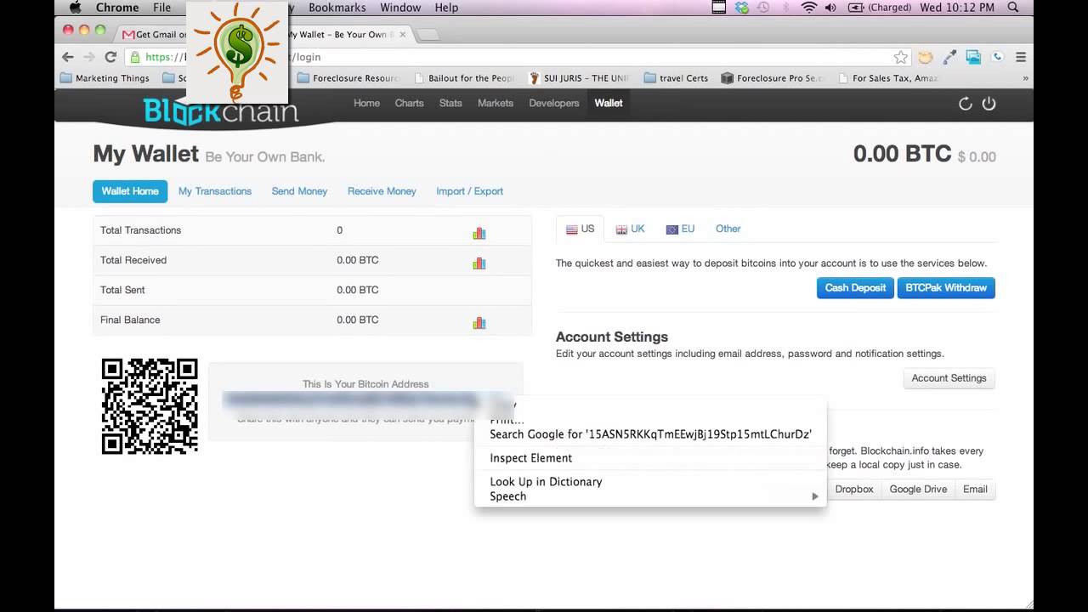Choose Look Up in Dictionary menu item

point(650,482)
